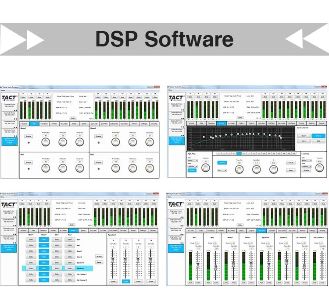Click the Copy to button in the EQ window
Viewport: 329px width, 296px height.
290,162
